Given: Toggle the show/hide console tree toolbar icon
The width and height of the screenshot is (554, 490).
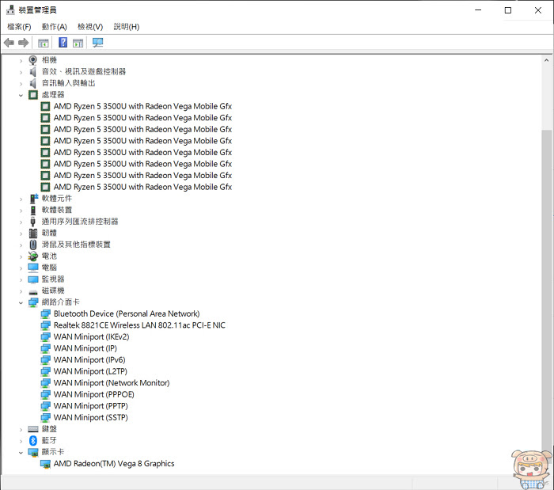Looking at the screenshot, I should click(43, 43).
